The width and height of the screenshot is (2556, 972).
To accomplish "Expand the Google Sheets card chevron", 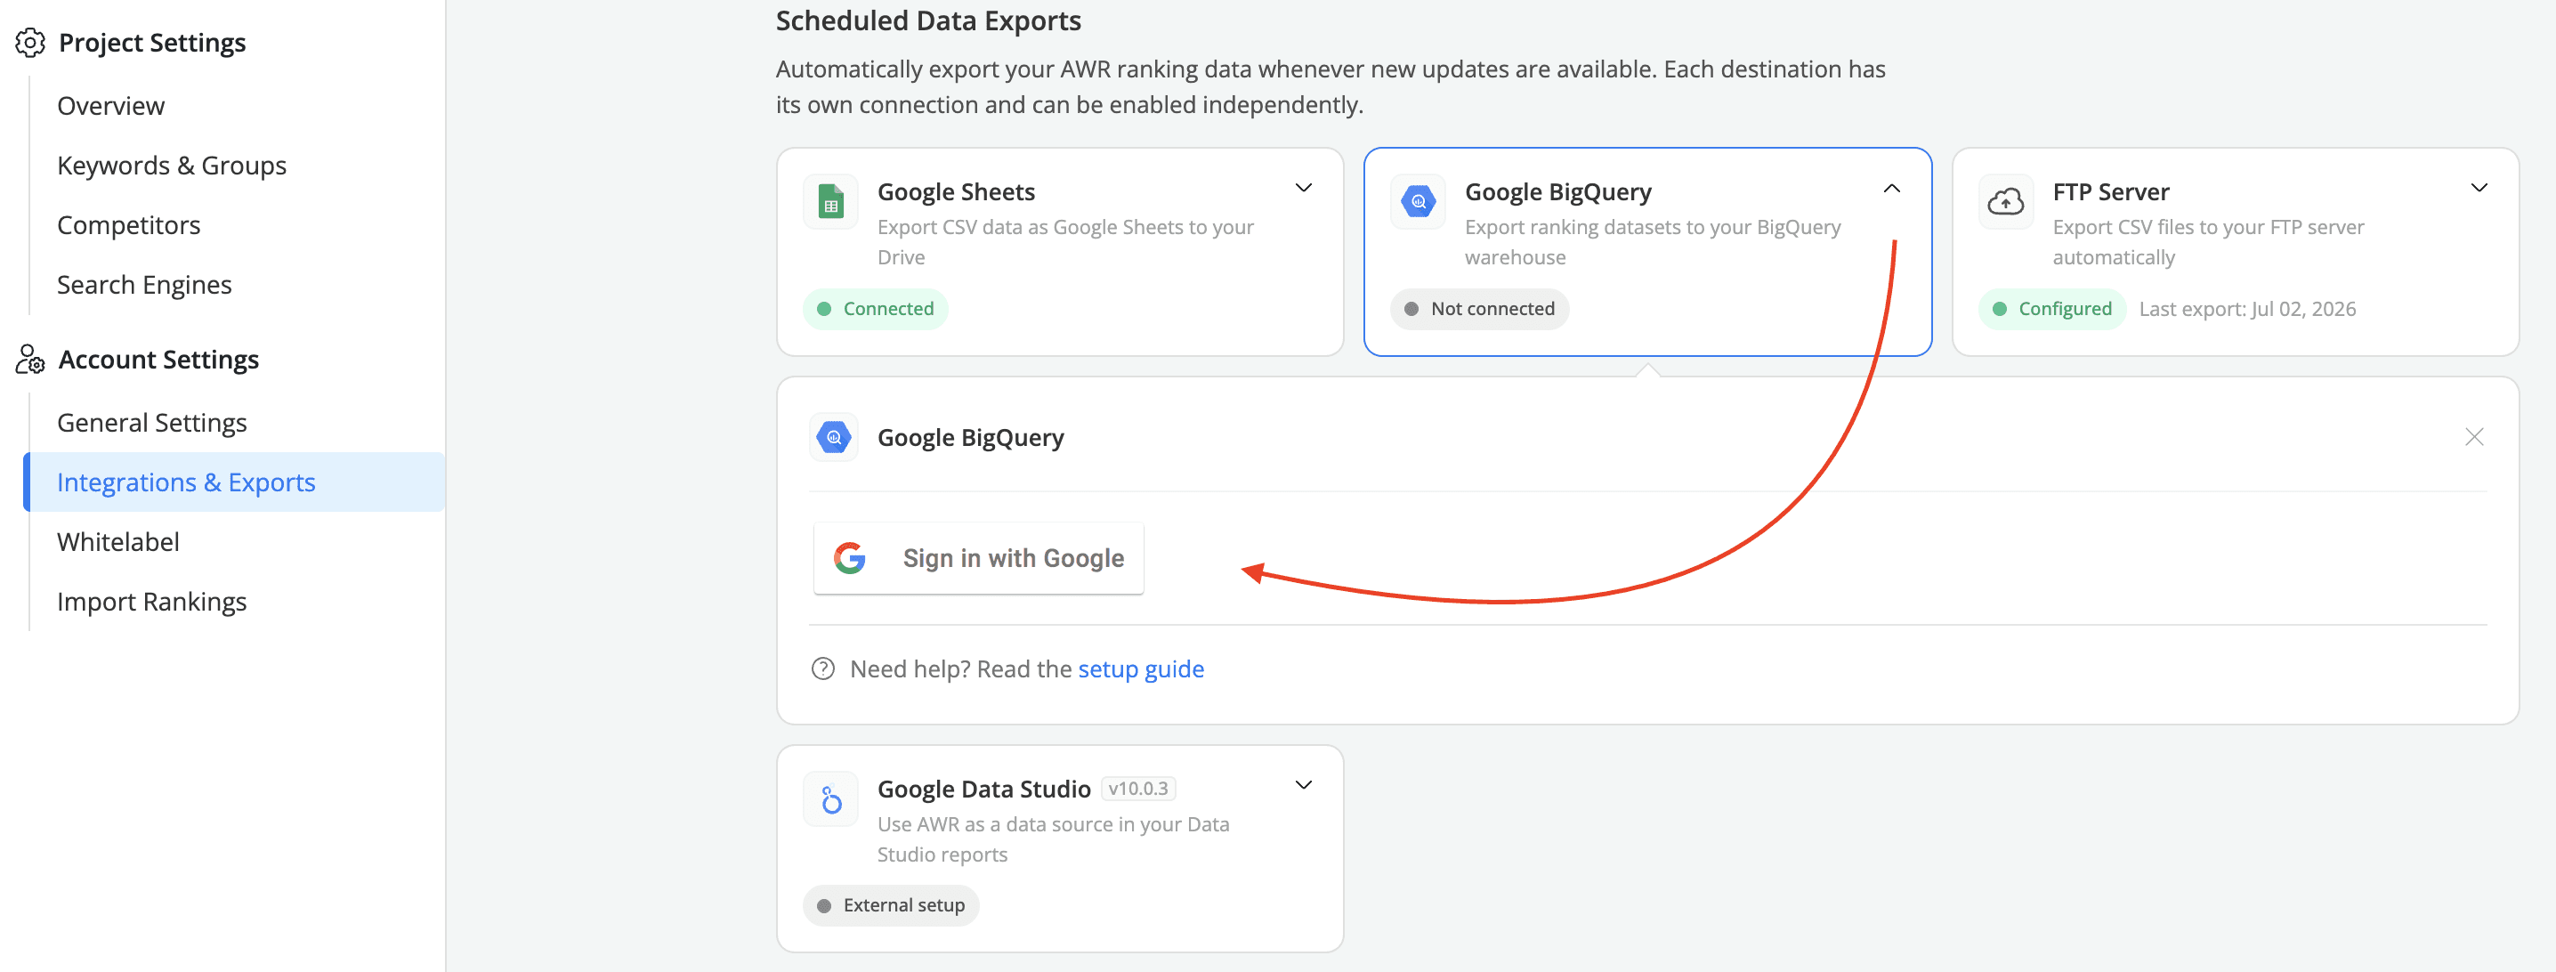I will [1304, 188].
